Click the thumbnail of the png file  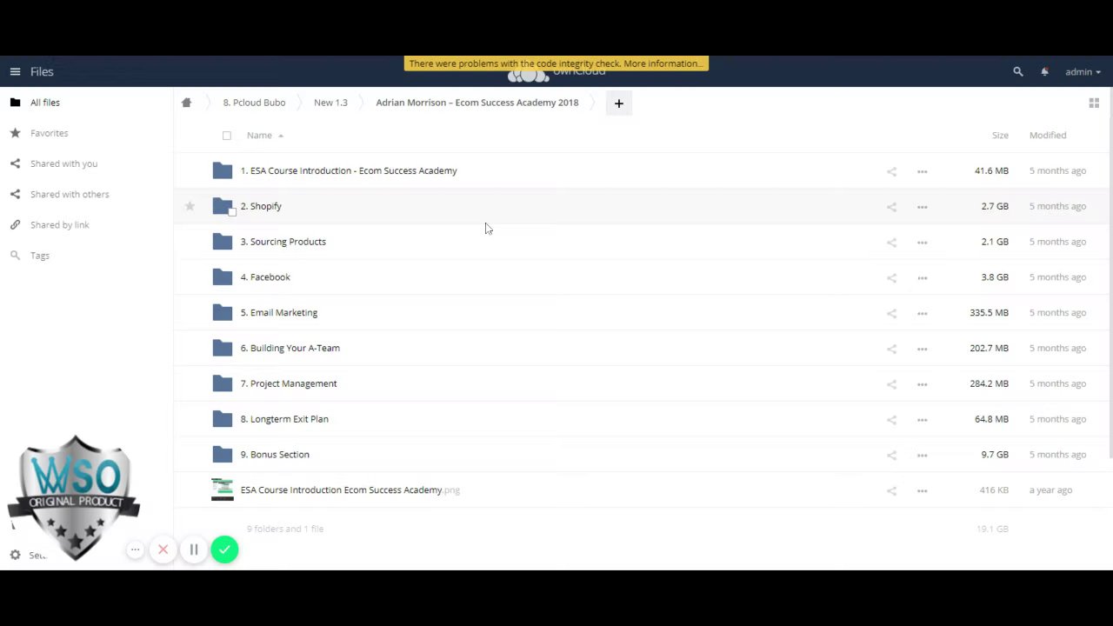tap(223, 489)
